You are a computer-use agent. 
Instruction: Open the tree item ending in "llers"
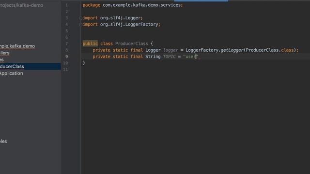pos(5,53)
